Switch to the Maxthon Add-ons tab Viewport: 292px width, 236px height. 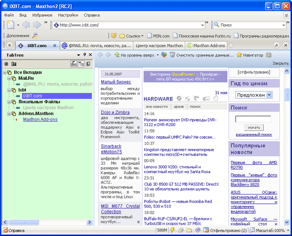click(206, 46)
